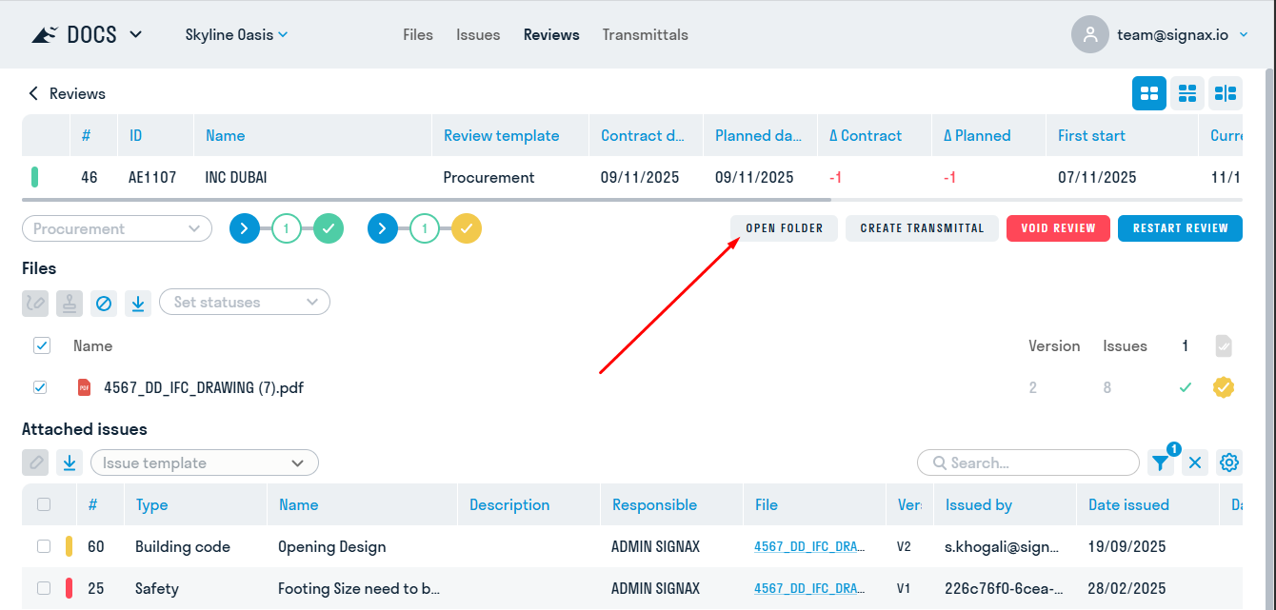The image size is (1276, 610).
Task: Click the AE1107 ID cell
Action: click(x=152, y=177)
